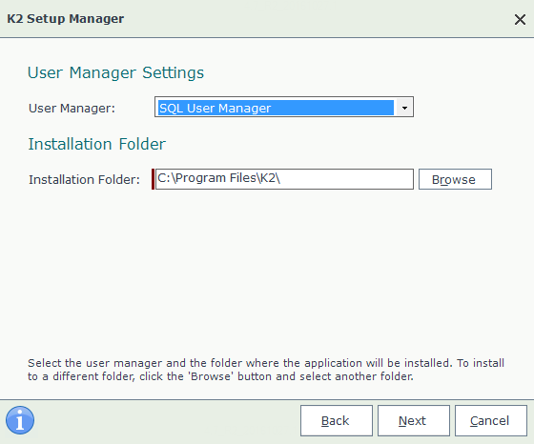
Task: Close the K2 Setup Manager window
Action: click(x=520, y=19)
